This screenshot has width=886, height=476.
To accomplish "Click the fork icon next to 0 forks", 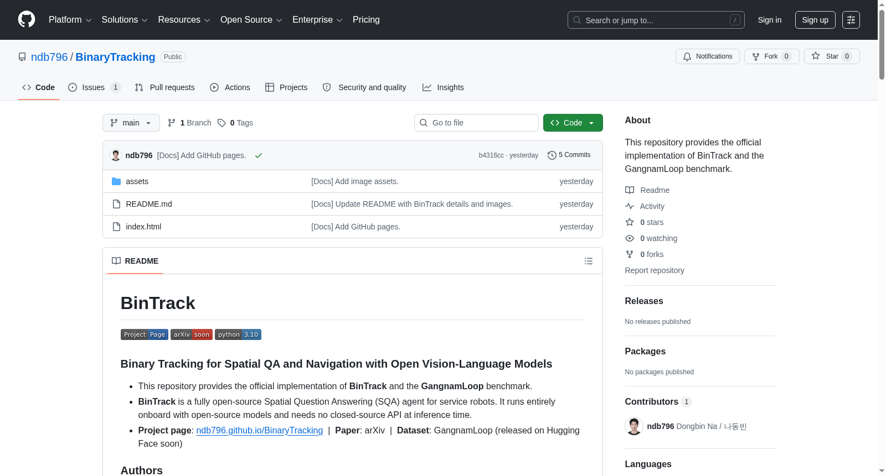I will [630, 254].
